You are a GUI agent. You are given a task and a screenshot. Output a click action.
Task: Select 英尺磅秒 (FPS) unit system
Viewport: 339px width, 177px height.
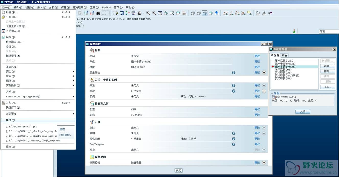(x=283, y=78)
